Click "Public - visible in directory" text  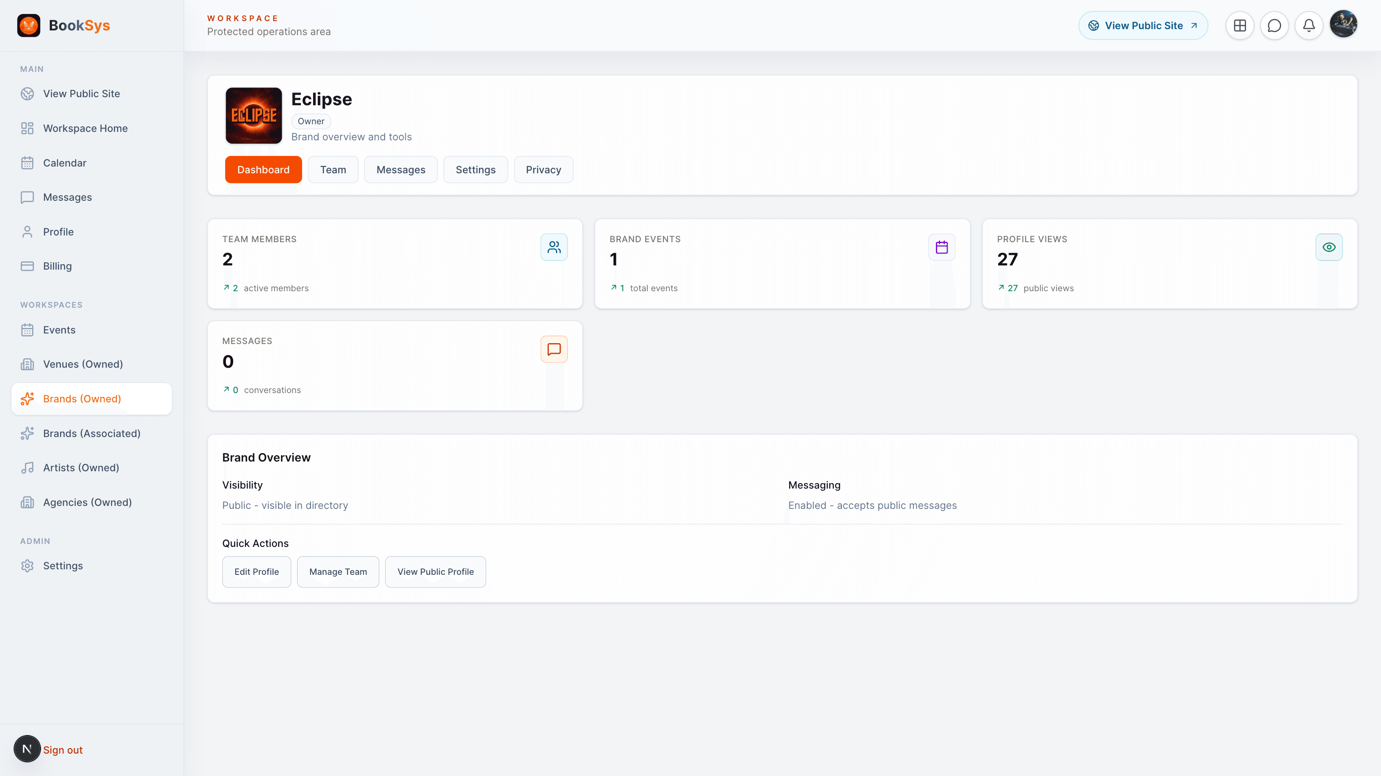tap(285, 505)
